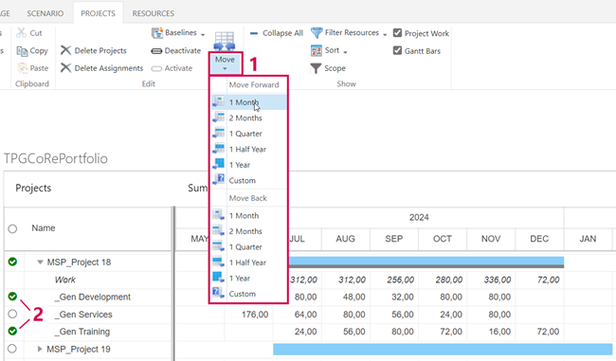Open the Baselines dropdown arrow

pyautogui.click(x=203, y=34)
